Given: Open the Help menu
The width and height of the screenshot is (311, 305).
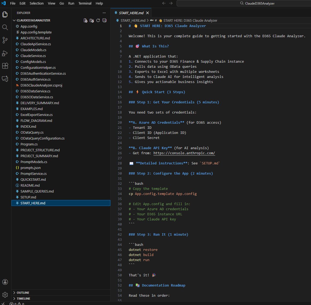Looking at the screenshot, I should coord(99,3).
